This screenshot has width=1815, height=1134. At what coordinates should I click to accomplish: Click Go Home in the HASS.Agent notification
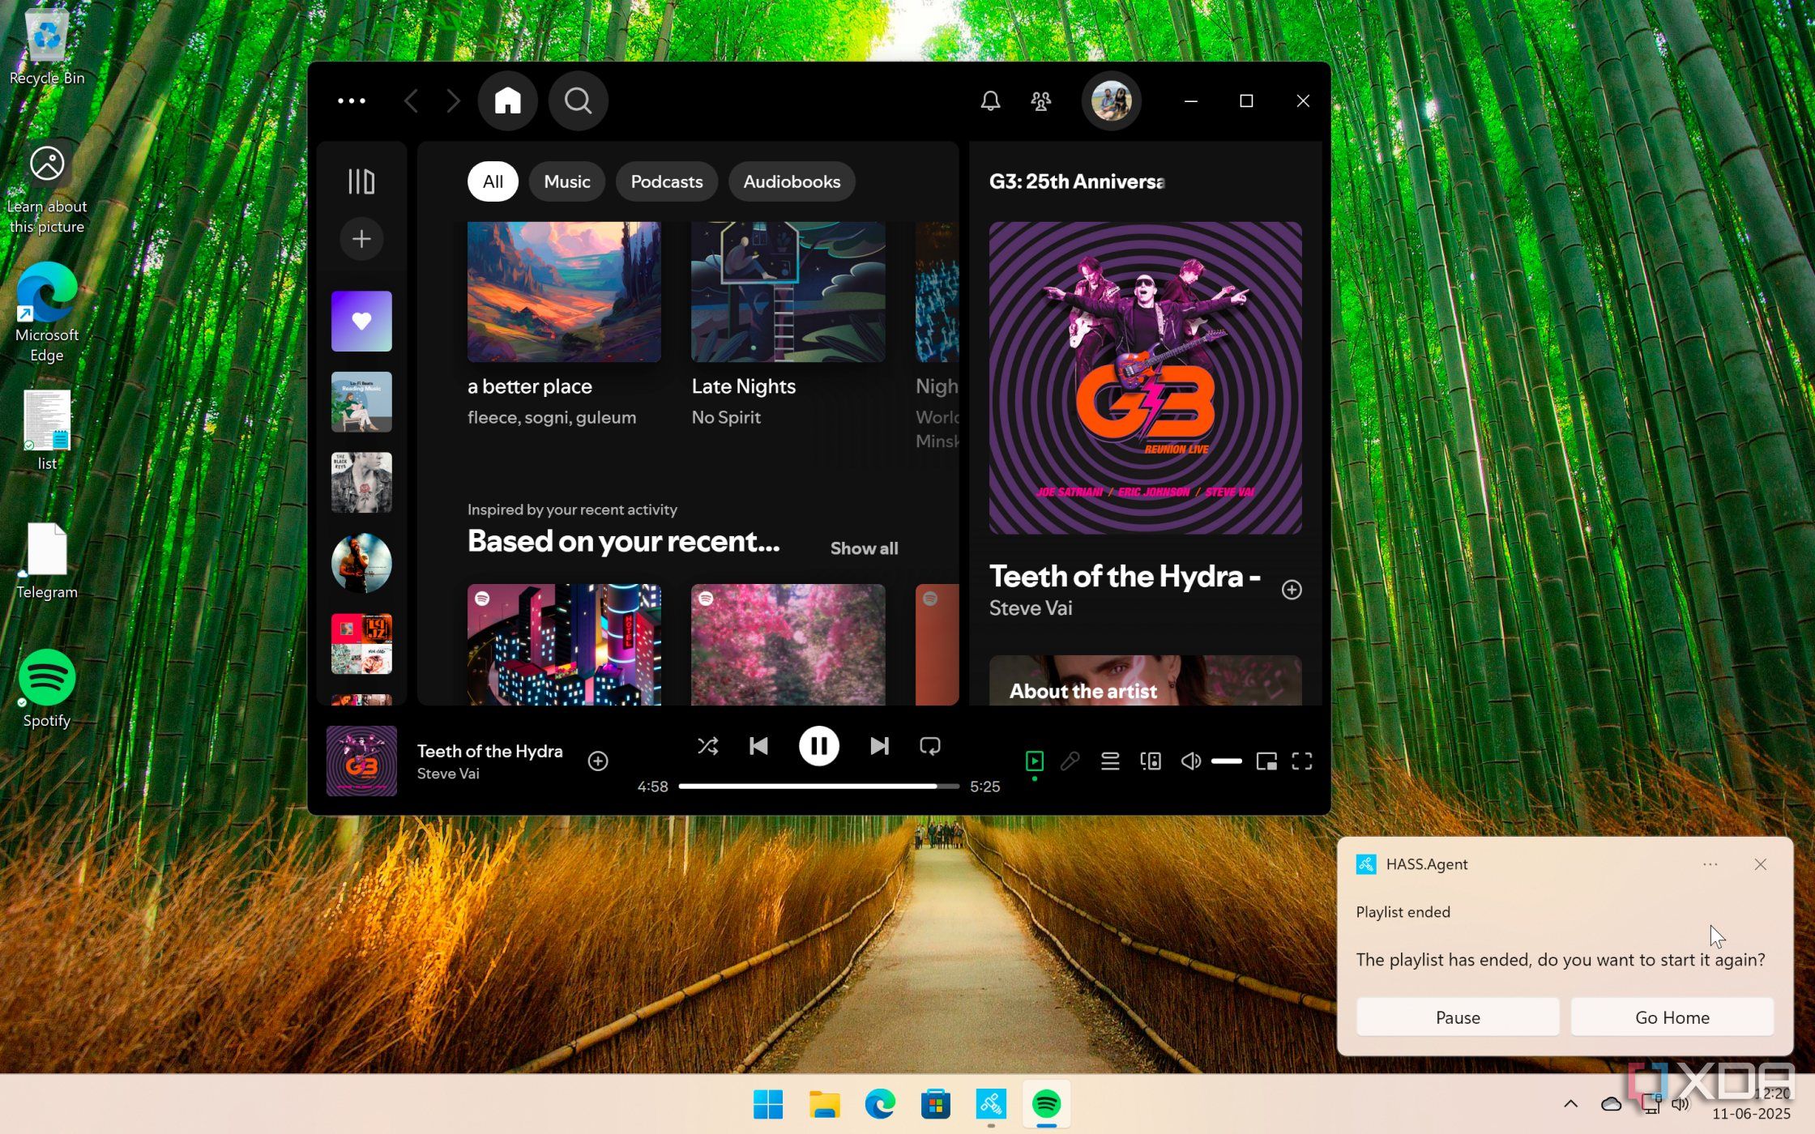(x=1672, y=1017)
